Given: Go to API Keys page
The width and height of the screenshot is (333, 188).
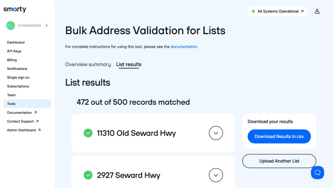Looking at the screenshot, I should pyautogui.click(x=14, y=51).
